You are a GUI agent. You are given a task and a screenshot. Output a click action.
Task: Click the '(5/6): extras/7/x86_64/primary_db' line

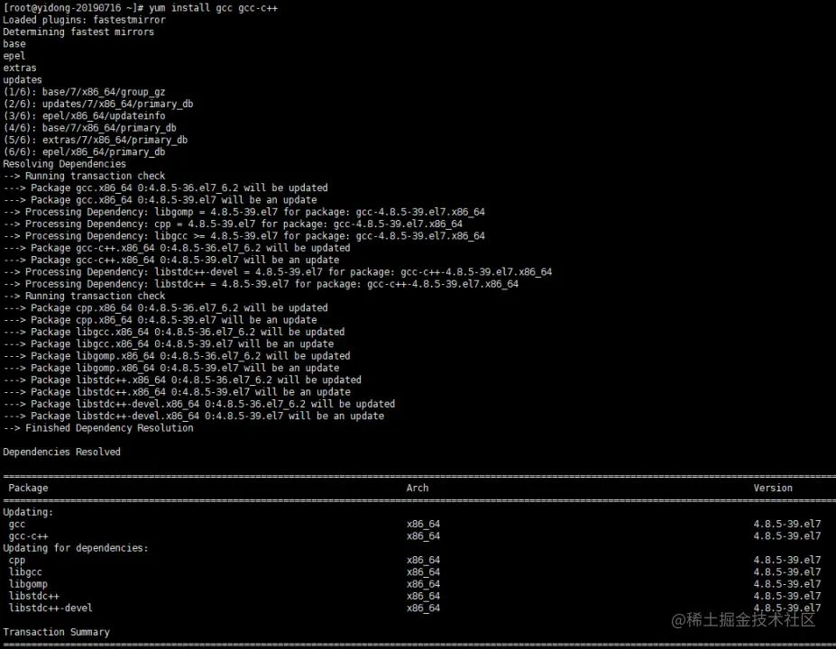coord(96,140)
